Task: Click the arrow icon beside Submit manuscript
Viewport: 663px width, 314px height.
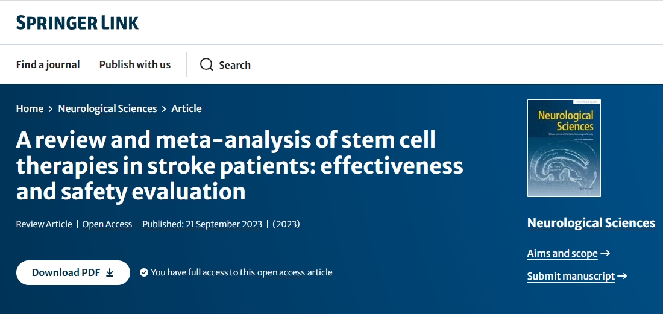Action: pyautogui.click(x=623, y=276)
